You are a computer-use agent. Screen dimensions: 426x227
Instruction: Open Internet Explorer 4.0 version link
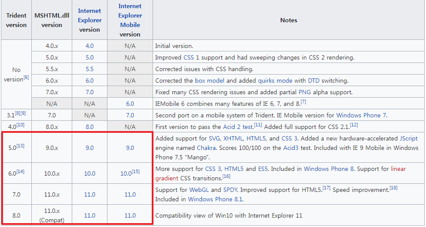click(x=89, y=46)
